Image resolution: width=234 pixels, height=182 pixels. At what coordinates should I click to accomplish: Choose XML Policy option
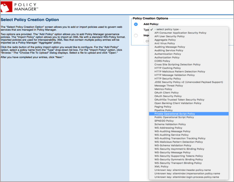[161, 167]
